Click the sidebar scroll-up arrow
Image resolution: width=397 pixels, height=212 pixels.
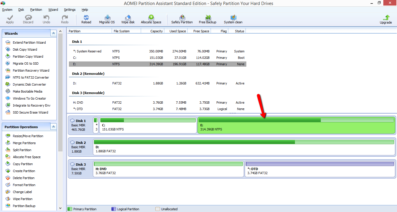(60, 31)
